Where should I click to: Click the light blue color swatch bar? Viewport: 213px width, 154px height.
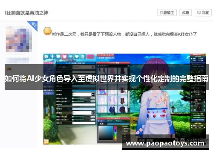(84, 109)
